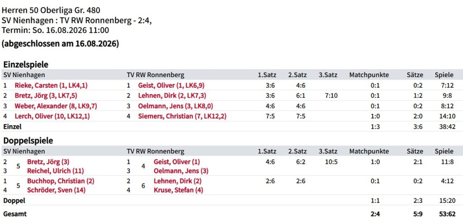The height and width of the screenshot is (218, 463).
Task: Open Reichel, Ulrich (11) doubles link
Action: [56, 171]
